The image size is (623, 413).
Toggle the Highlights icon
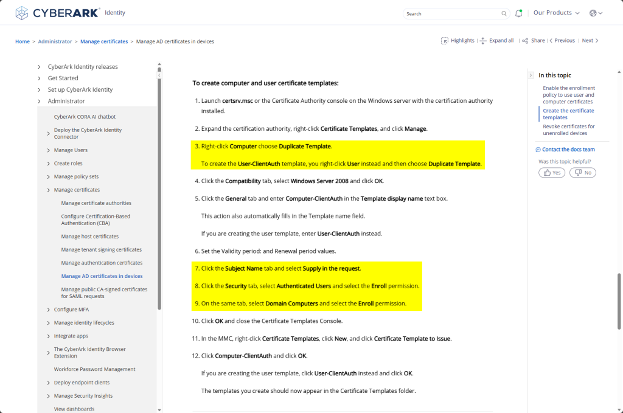point(445,41)
